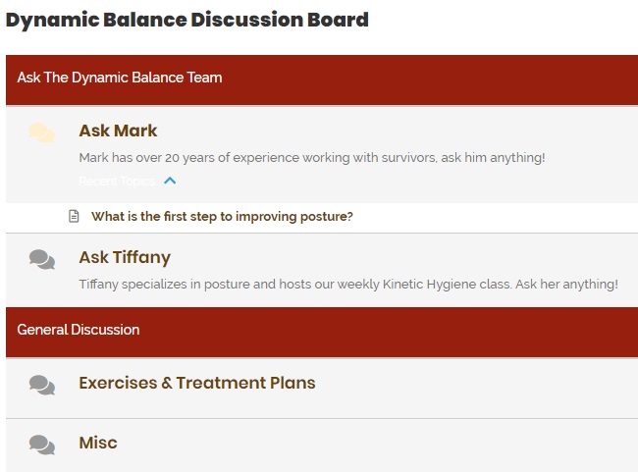Open the Ask Mark forum
Screen dimensions: 638x472
coord(118,131)
